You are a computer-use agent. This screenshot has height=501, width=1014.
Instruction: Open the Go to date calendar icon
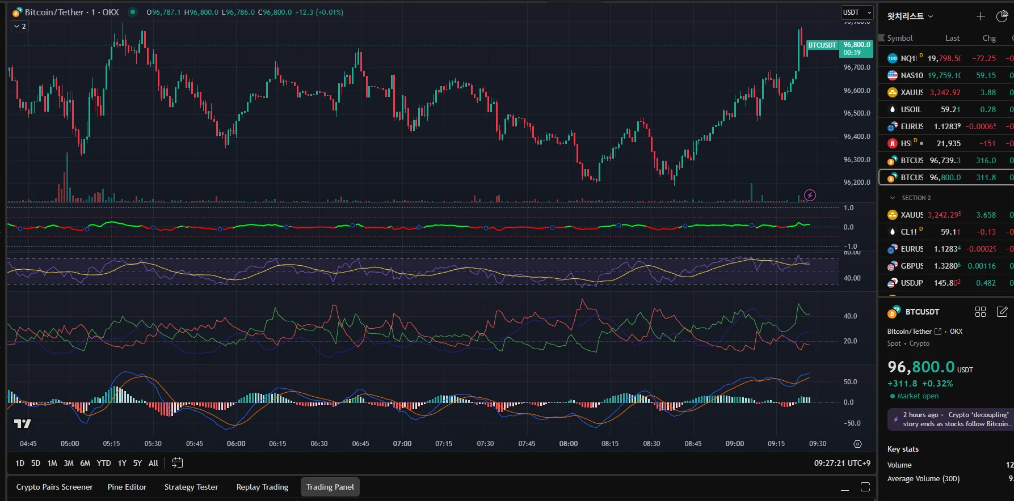pyautogui.click(x=177, y=463)
